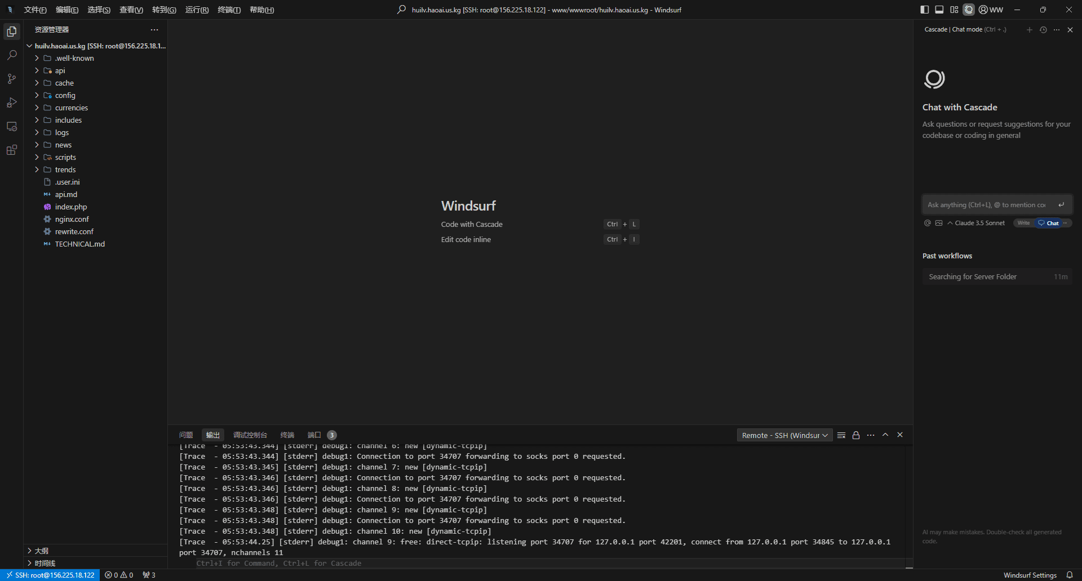Open the Source Control view
This screenshot has height=581, width=1082.
point(12,79)
